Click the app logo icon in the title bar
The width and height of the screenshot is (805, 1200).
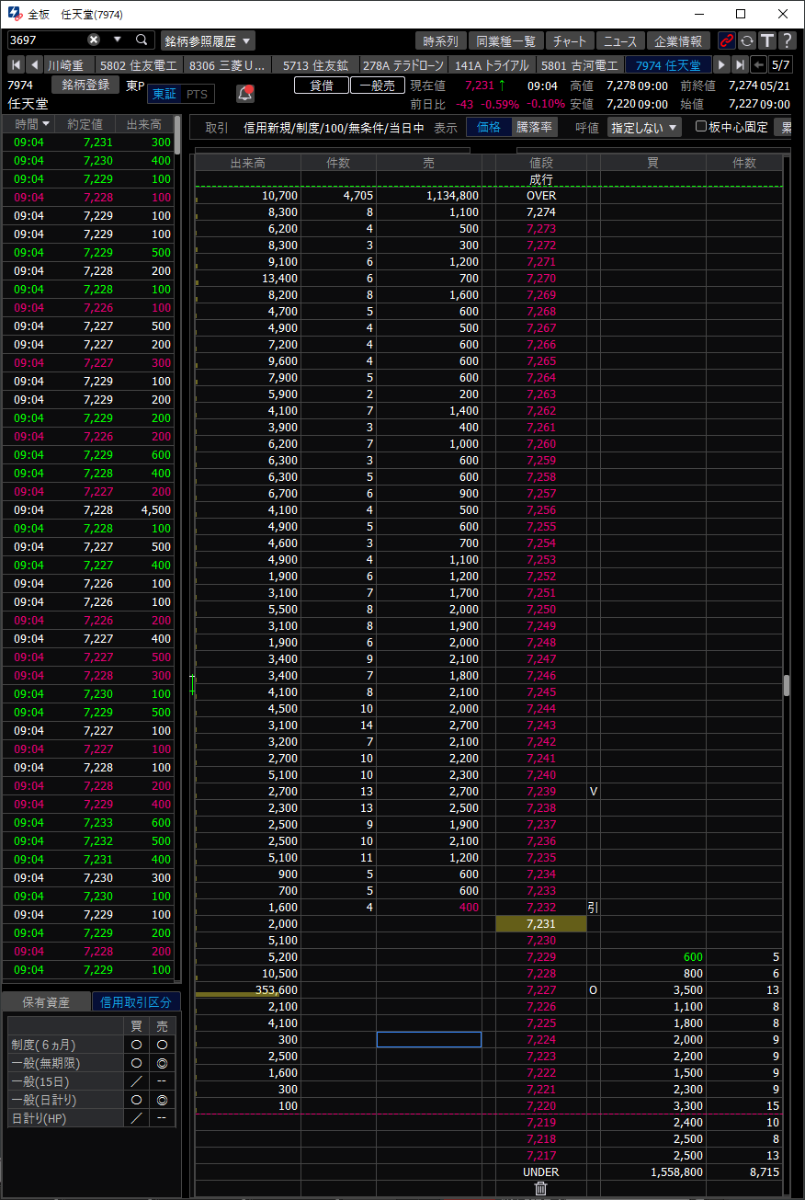click(15, 14)
